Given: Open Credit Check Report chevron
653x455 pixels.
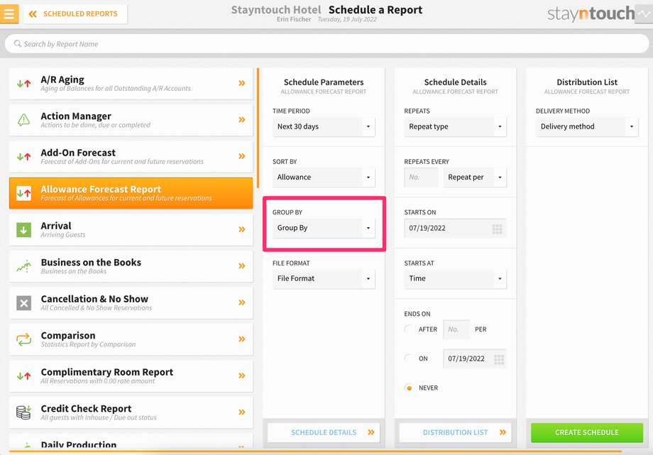Looking at the screenshot, I should [242, 412].
